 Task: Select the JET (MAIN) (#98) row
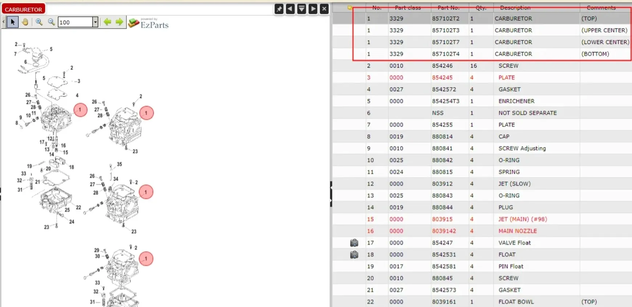pyautogui.click(x=482, y=219)
